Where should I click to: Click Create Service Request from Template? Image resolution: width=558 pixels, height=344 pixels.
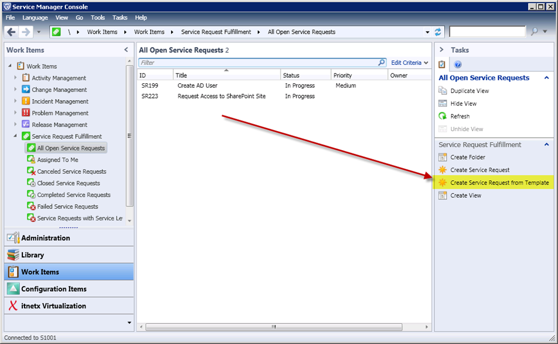pos(499,183)
